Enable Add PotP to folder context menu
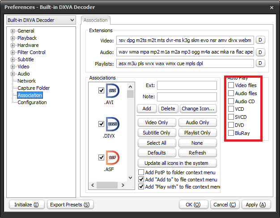280x218 pixels. pos(141,172)
